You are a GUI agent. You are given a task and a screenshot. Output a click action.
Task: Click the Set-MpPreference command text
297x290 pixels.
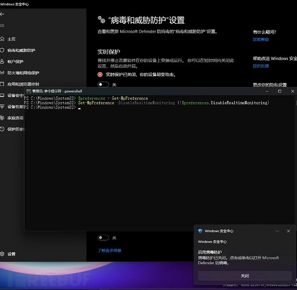click(x=96, y=103)
